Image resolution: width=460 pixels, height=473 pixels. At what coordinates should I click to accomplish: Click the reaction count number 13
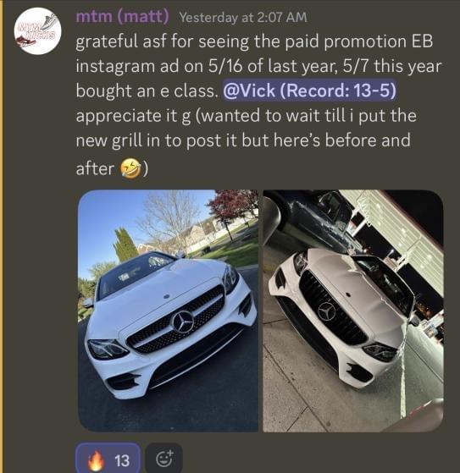coord(122,460)
